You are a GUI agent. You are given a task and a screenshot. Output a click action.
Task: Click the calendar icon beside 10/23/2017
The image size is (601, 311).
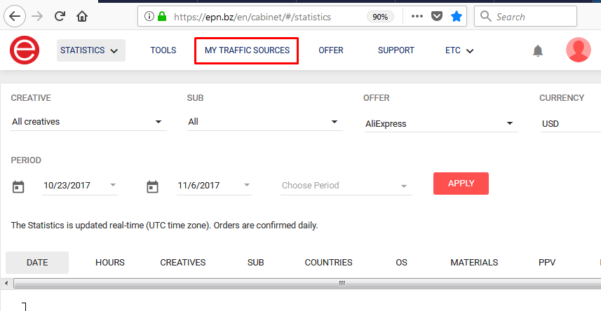[x=18, y=186]
